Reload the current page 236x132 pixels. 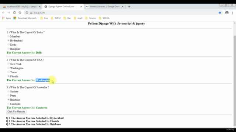point(14,13)
